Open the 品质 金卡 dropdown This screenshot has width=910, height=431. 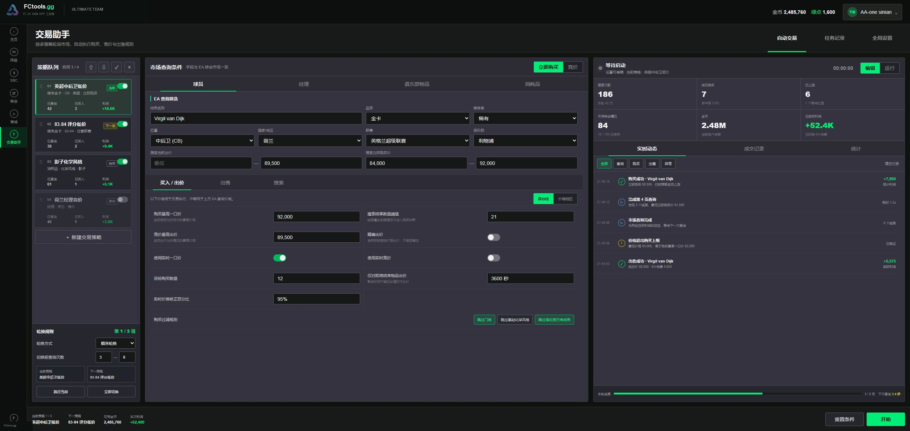[418, 118]
